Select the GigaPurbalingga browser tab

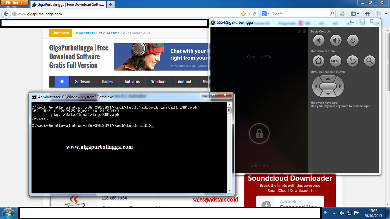(68, 5)
